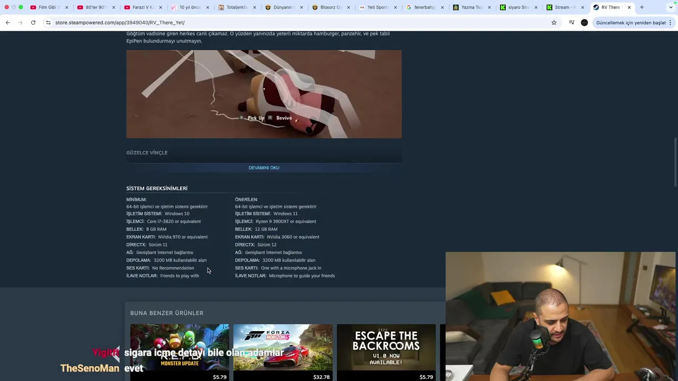
Task: Click 'One with a microphone jack in'
Action: (291, 268)
